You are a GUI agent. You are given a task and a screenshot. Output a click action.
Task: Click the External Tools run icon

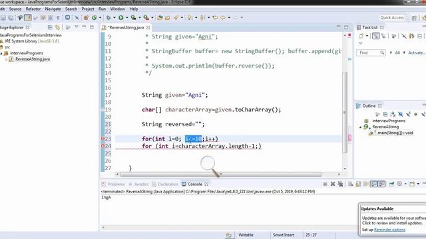coord(146,18)
